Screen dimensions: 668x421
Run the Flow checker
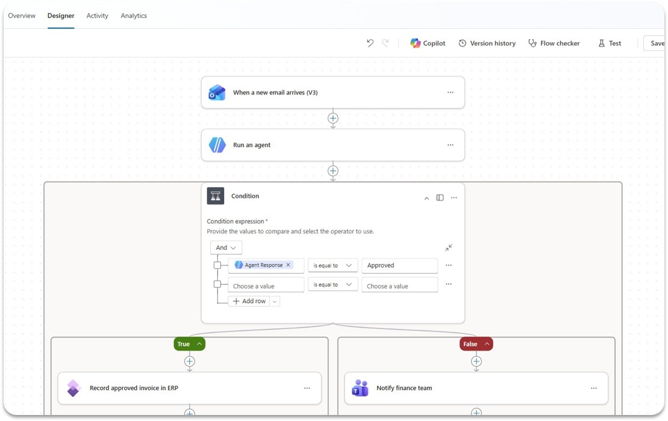(x=554, y=43)
